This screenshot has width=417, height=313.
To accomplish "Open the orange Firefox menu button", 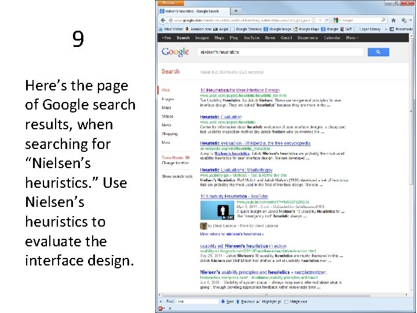I will pyautogui.click(x=170, y=3).
